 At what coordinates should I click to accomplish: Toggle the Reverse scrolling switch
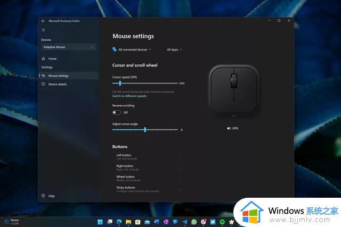(x=116, y=112)
